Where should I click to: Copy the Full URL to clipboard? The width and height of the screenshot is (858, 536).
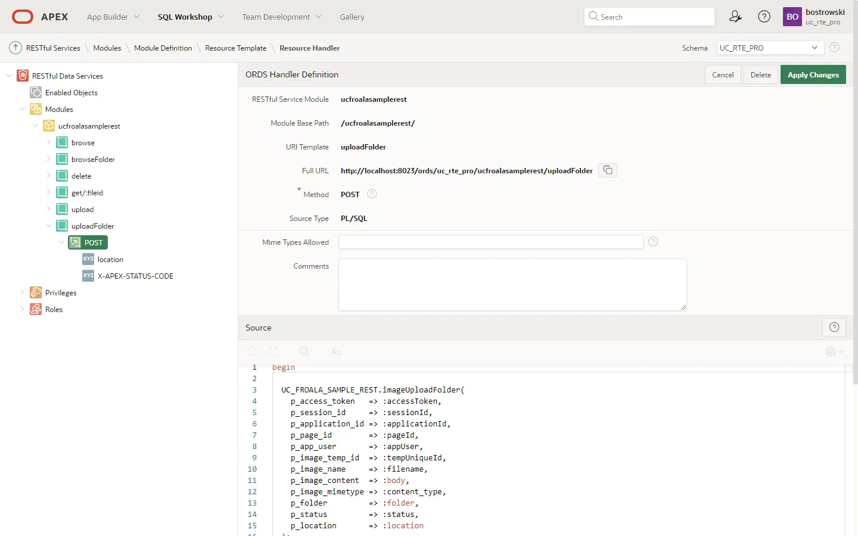coord(607,170)
